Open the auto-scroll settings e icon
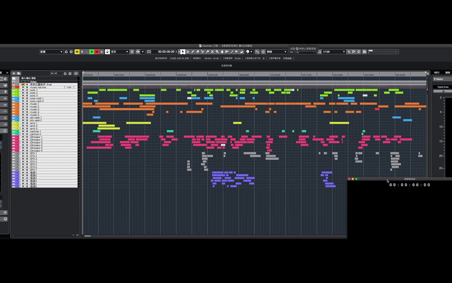 click(x=132, y=52)
